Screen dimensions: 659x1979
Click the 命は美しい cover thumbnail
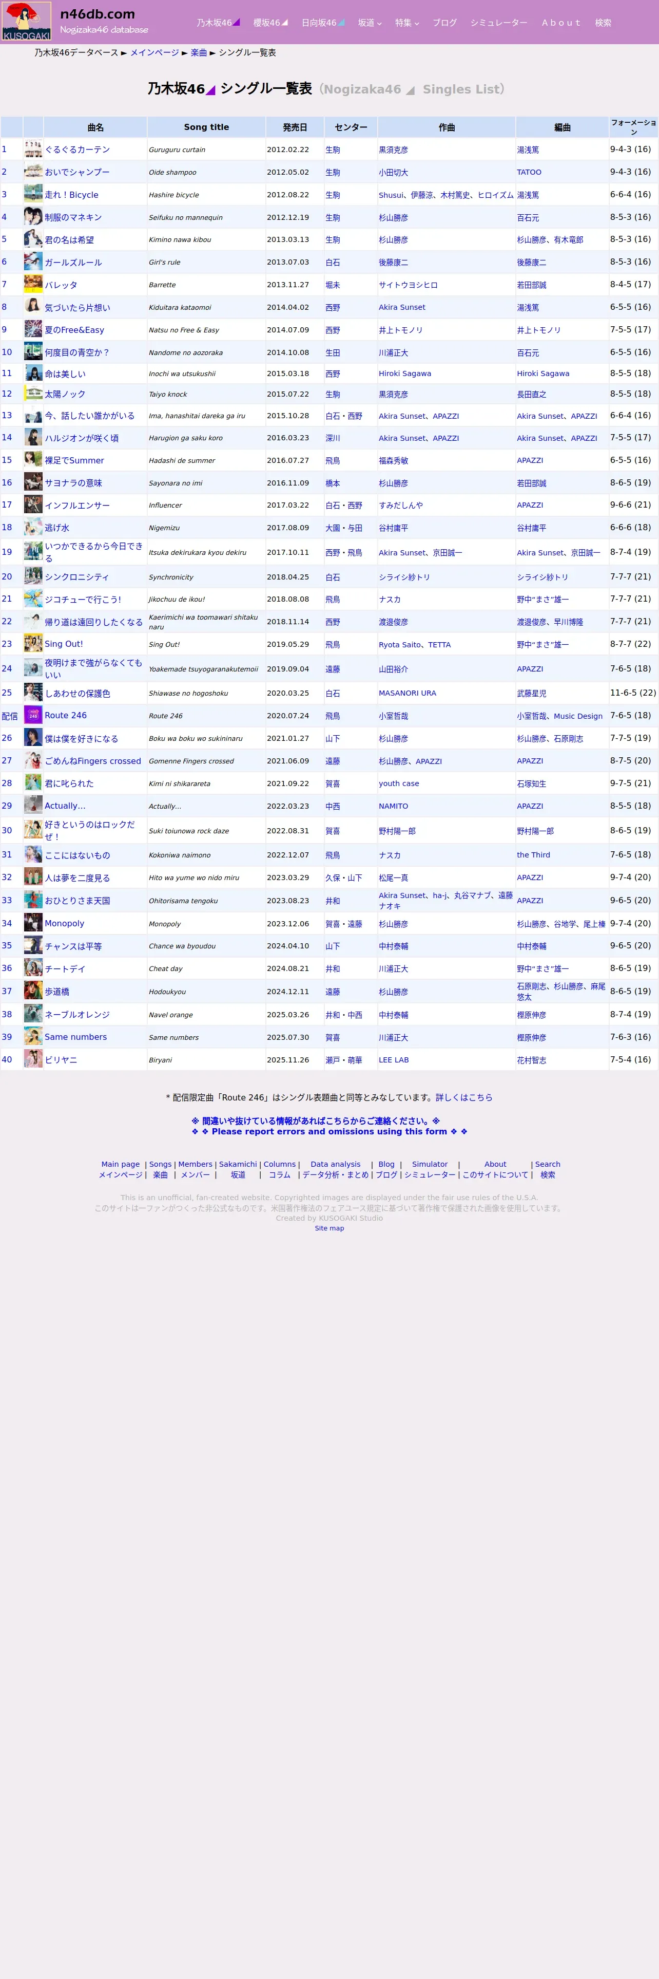point(33,374)
